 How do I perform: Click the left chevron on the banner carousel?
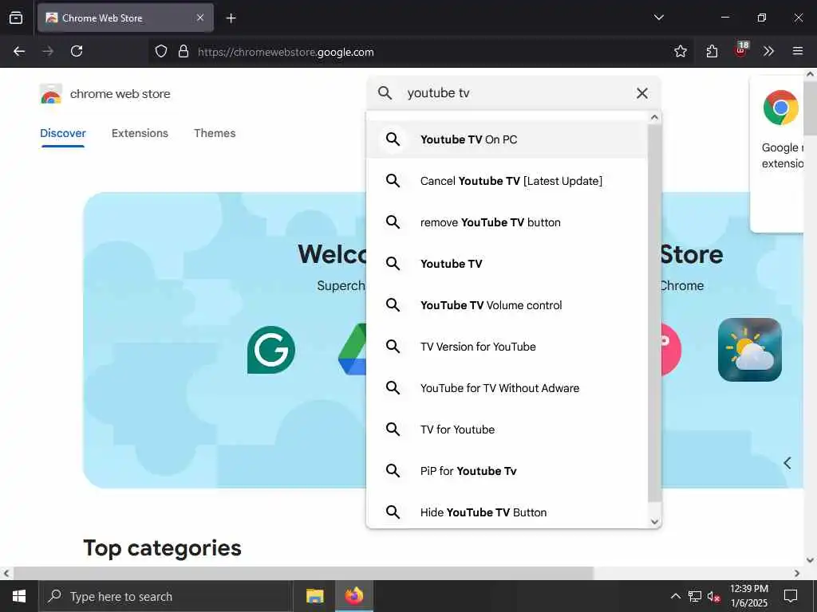pyautogui.click(x=787, y=463)
